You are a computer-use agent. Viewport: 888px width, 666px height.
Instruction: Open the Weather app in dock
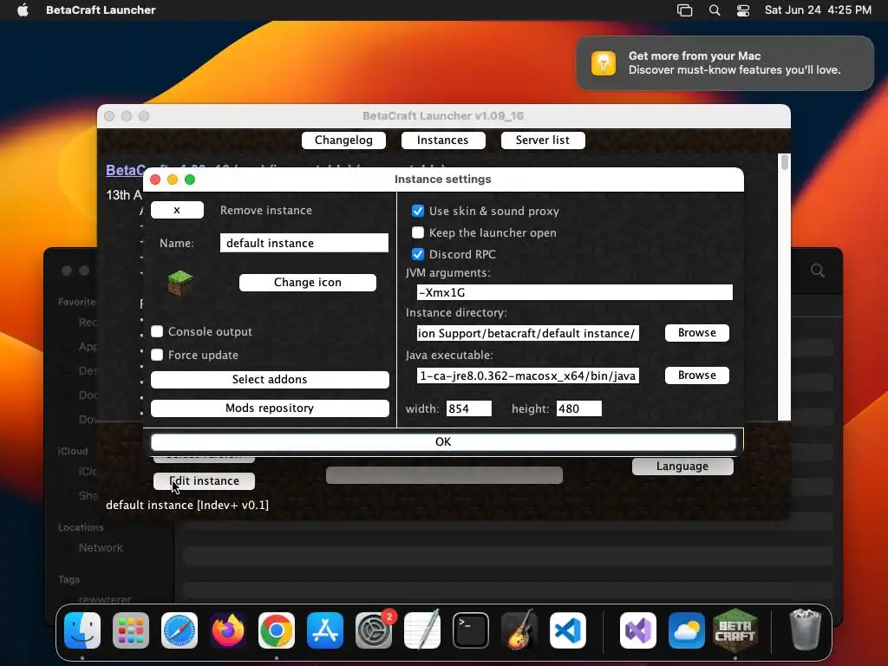click(687, 630)
